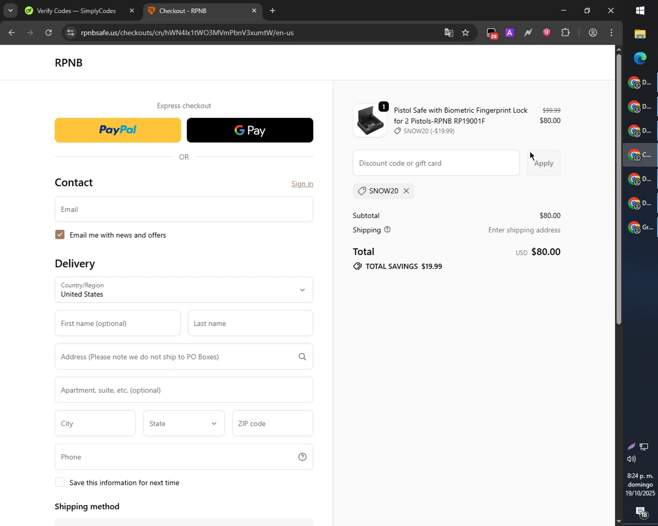
Task: Remove the SNOW20 discount code
Action: tap(406, 191)
